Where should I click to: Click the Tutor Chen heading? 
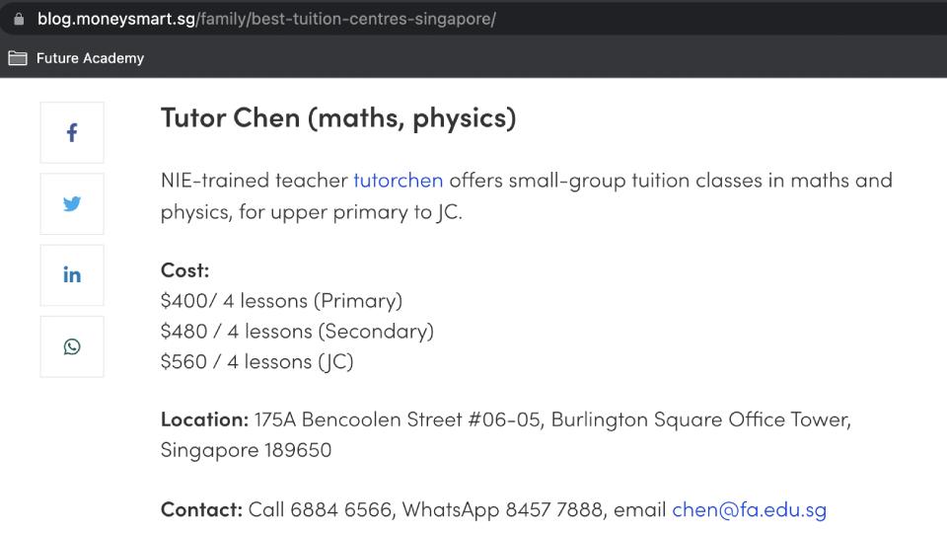(x=338, y=118)
